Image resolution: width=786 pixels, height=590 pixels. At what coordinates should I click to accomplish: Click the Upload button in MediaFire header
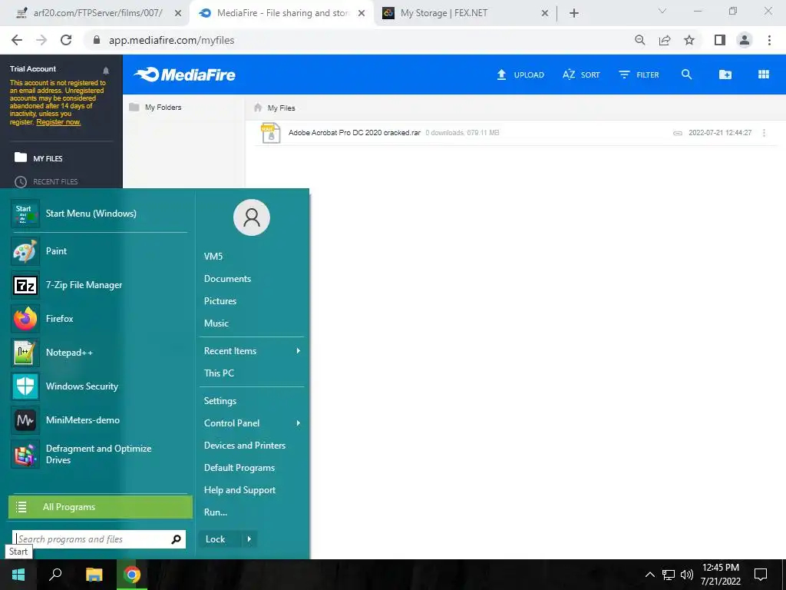click(x=520, y=75)
